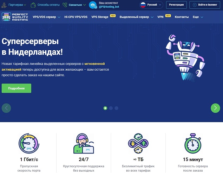Image resolution: width=223 pixels, height=180 pixels.
Task: Select the third carousel dot
Action: point(117,108)
